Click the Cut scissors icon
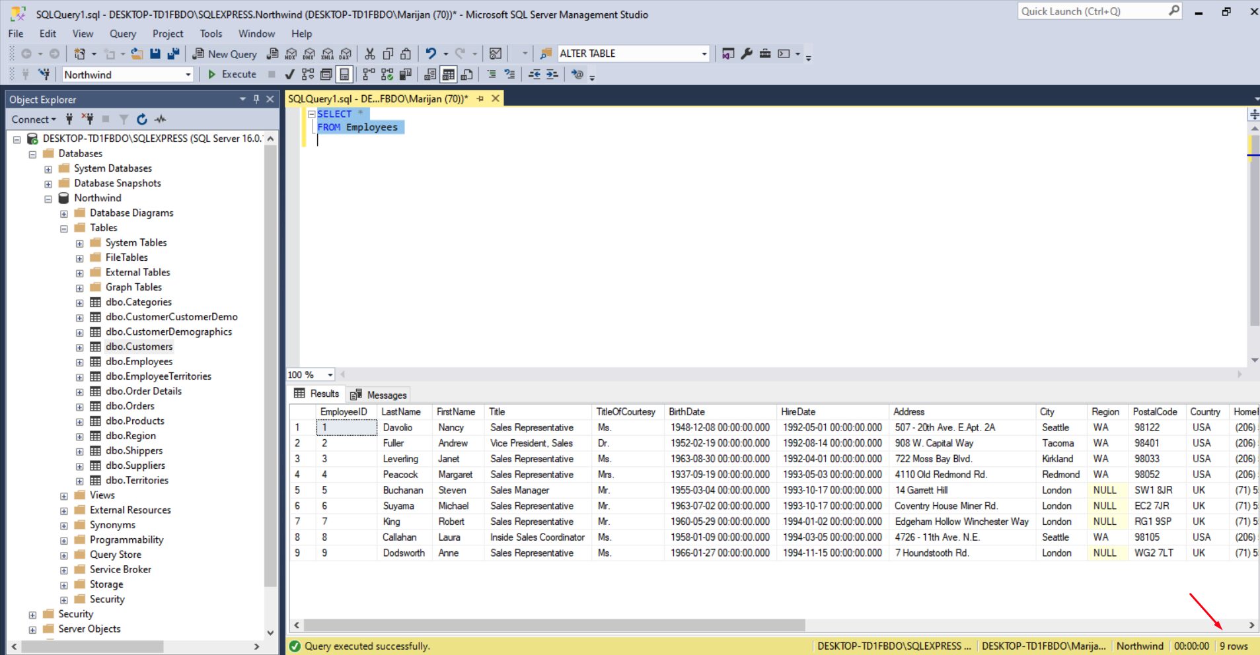This screenshot has width=1260, height=655. [370, 54]
